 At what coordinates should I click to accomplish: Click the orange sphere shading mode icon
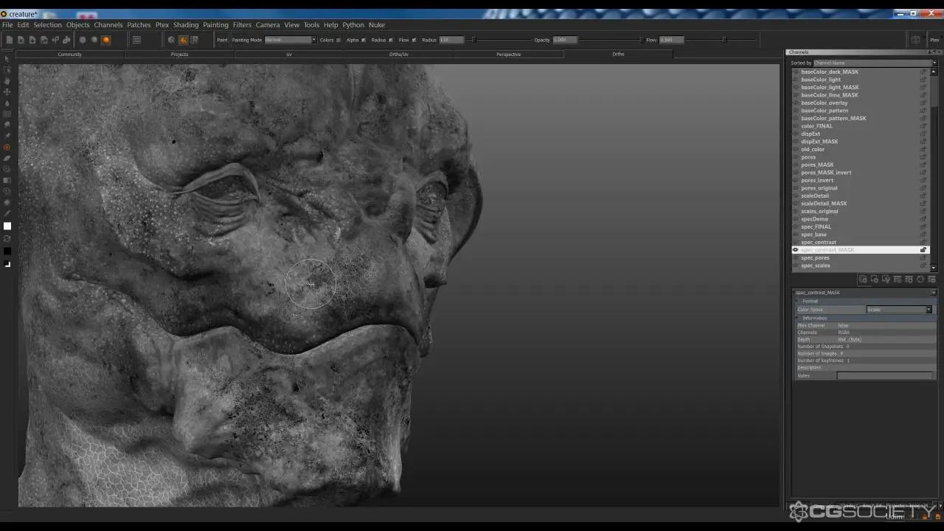(x=106, y=40)
